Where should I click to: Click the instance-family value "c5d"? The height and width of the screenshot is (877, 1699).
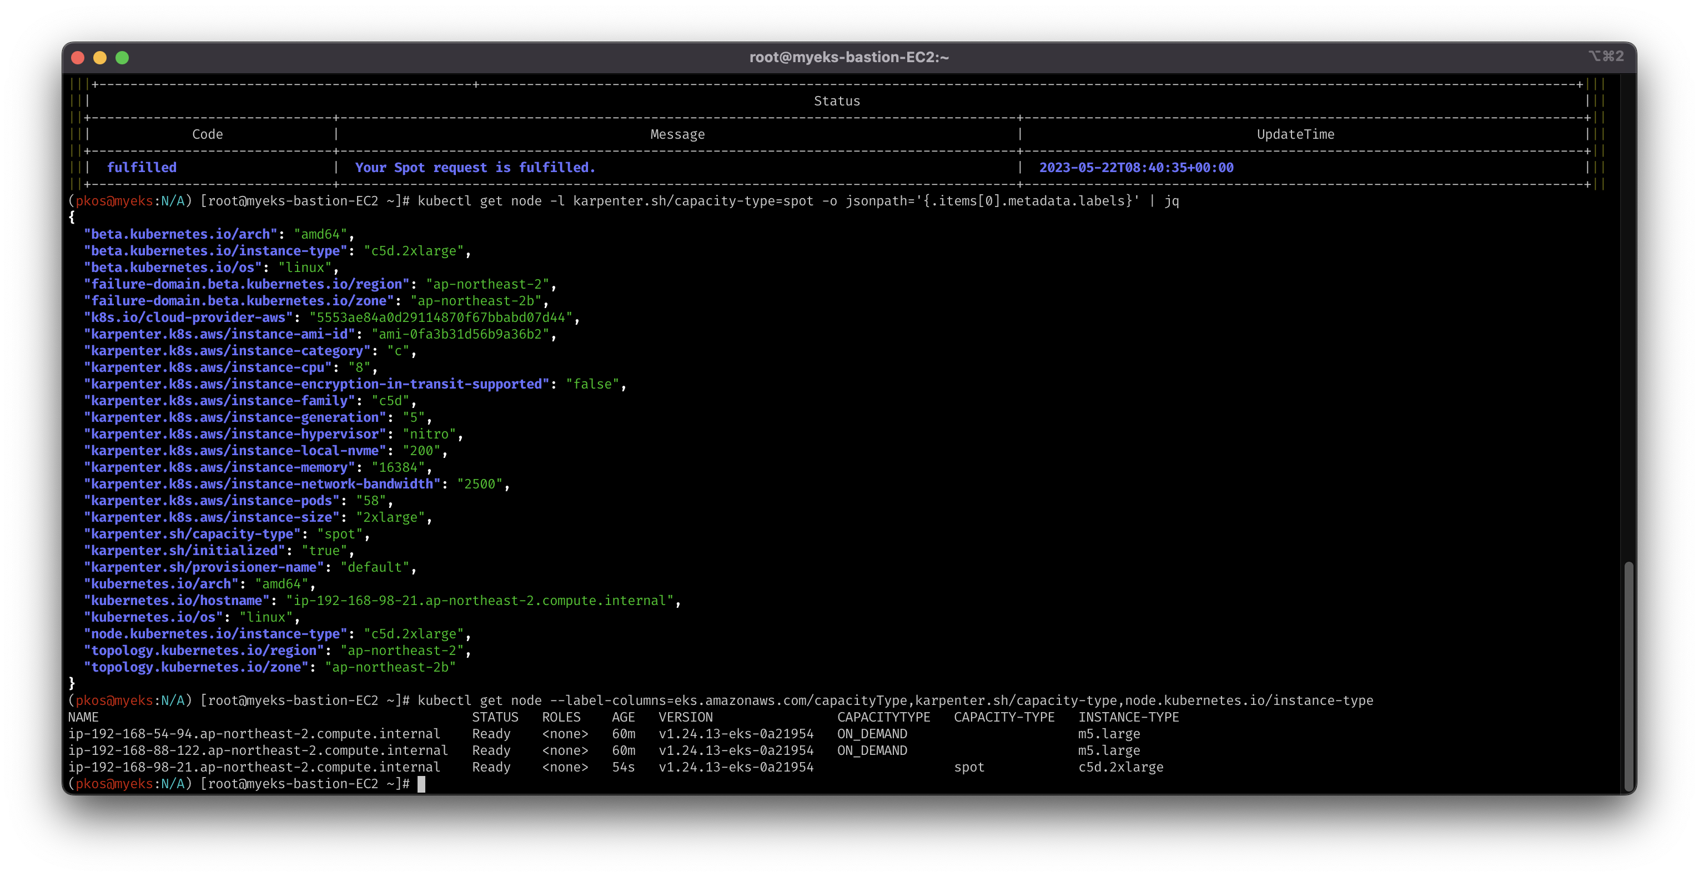pyautogui.click(x=390, y=400)
